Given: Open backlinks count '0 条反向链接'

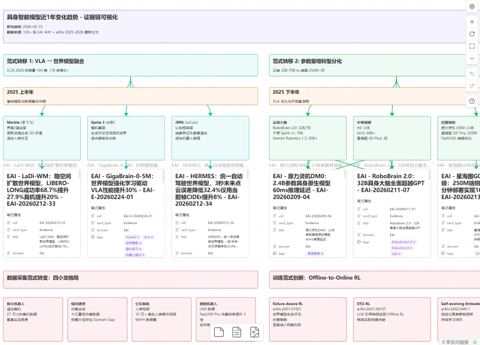Looking at the screenshot, I should coord(455,342).
